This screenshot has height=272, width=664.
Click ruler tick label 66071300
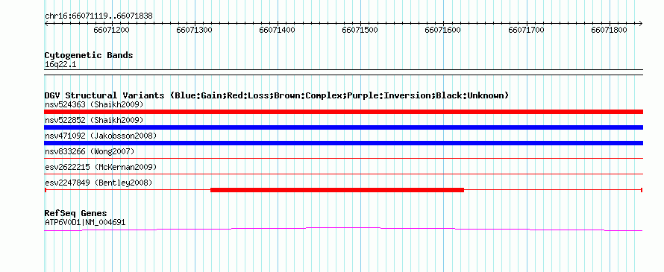click(195, 30)
